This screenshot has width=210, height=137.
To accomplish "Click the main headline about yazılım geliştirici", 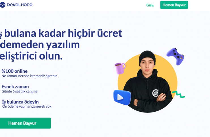I will click(61, 44).
